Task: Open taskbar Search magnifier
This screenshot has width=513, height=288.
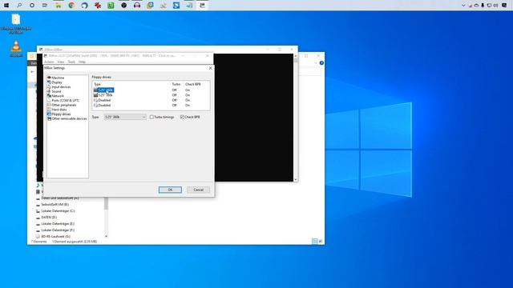Action: click(x=19, y=6)
